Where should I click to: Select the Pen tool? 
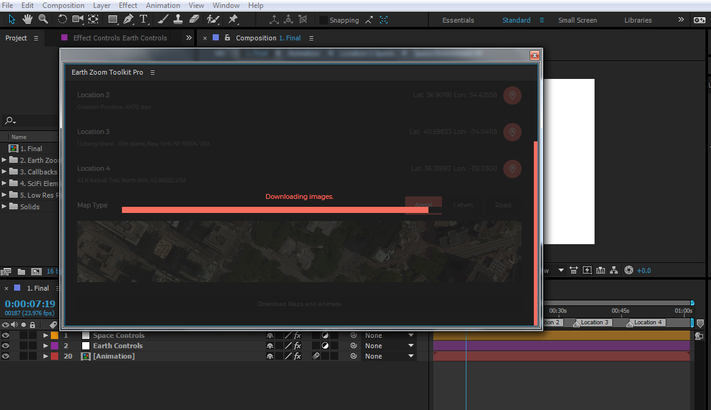[128, 19]
